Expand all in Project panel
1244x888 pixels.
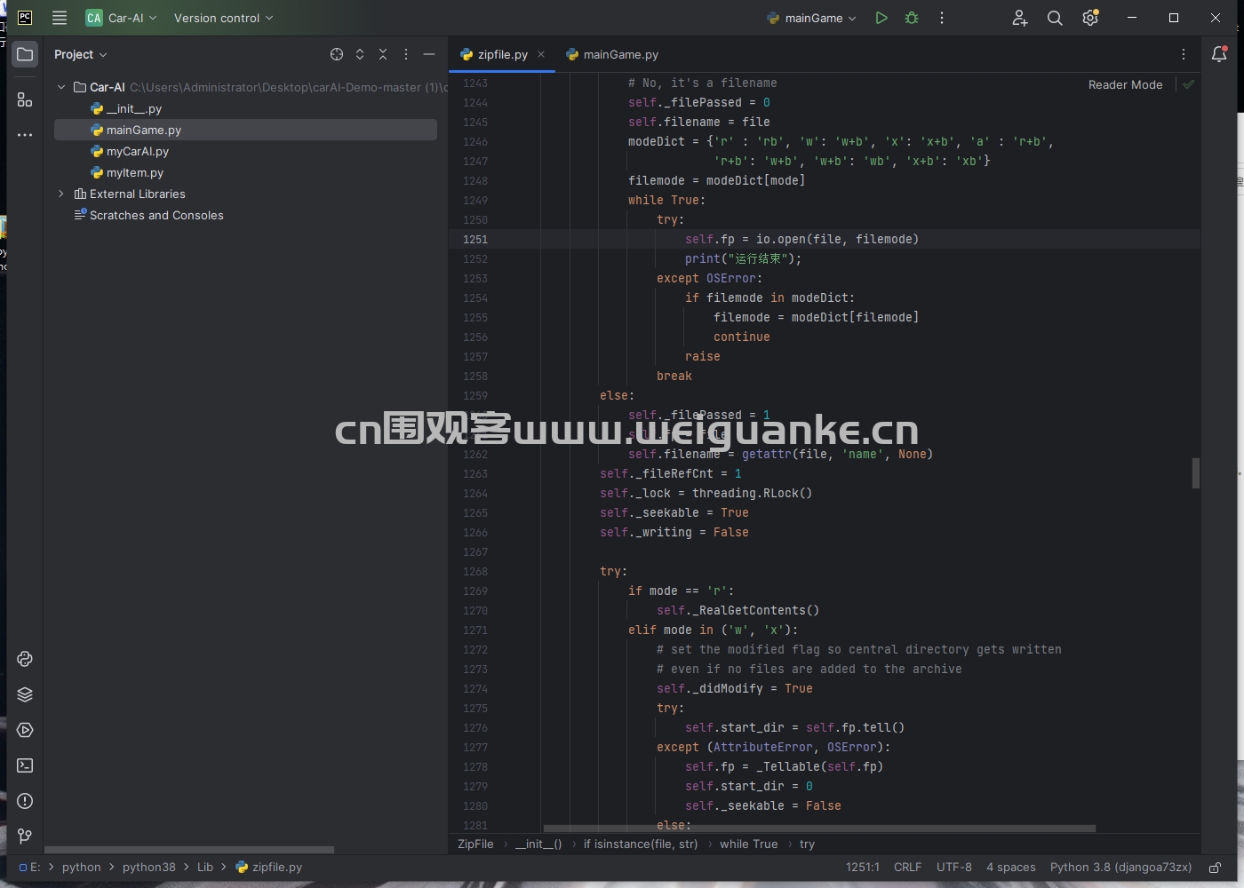pyautogui.click(x=360, y=54)
